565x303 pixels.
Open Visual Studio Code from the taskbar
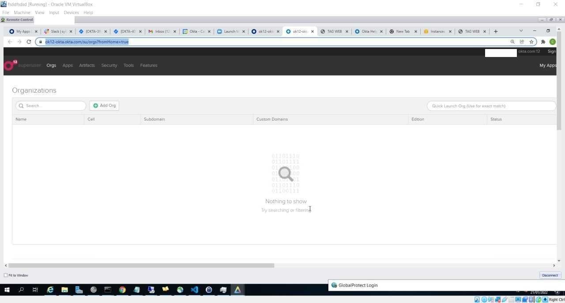(x=194, y=290)
